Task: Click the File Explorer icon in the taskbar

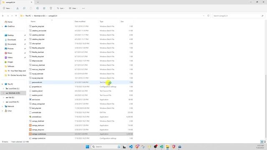Action: click(168, 147)
